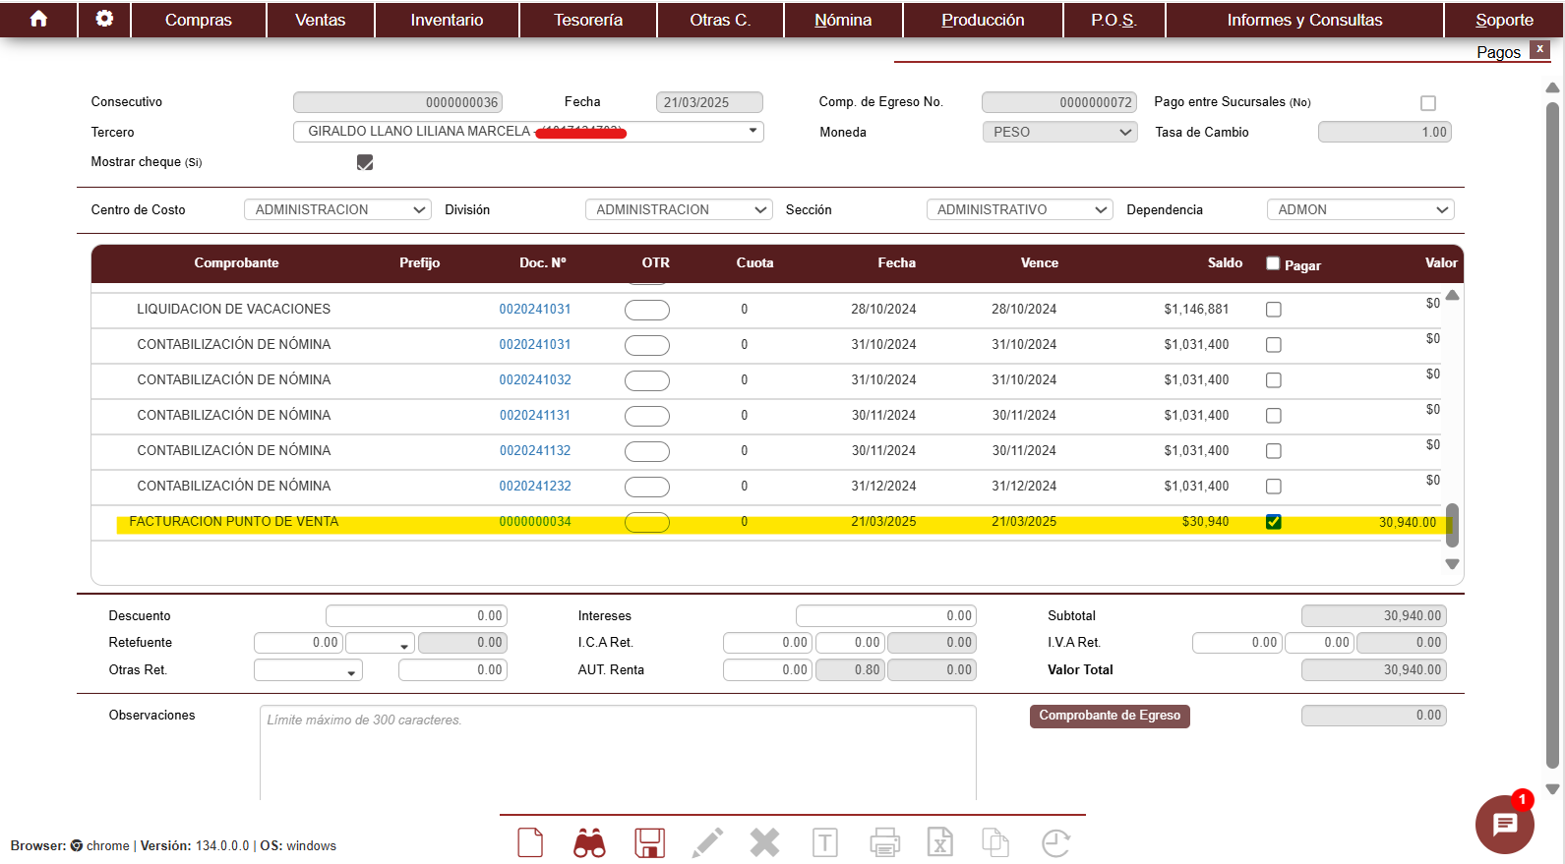Viewport: 1565px width, 864px height.
Task: Open the Compras menu
Action: click(x=199, y=20)
